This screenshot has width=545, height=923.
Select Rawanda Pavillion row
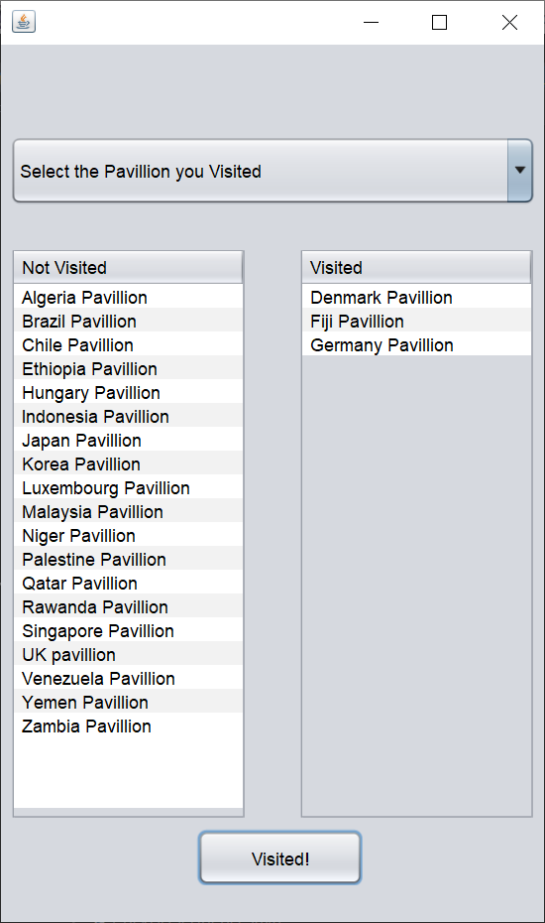point(128,606)
